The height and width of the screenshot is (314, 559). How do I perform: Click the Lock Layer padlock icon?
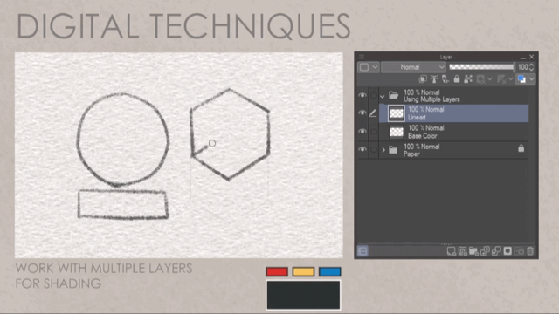[457, 79]
